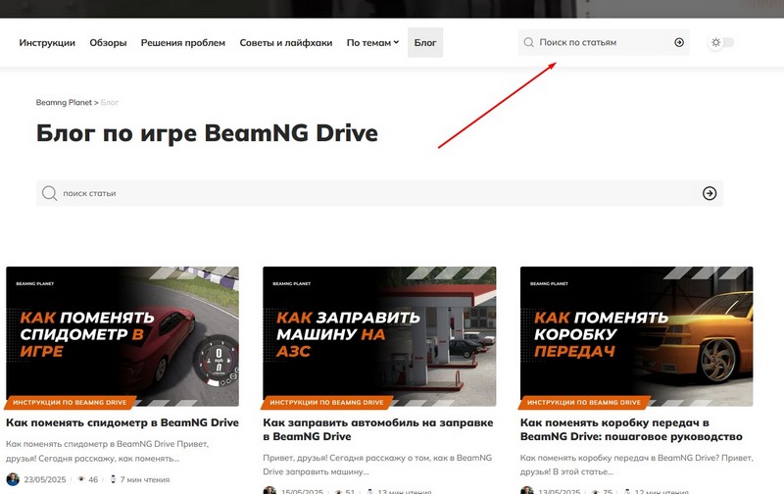784x494 pixels.
Task: Submit header search with arrow icon
Action: coord(679,42)
